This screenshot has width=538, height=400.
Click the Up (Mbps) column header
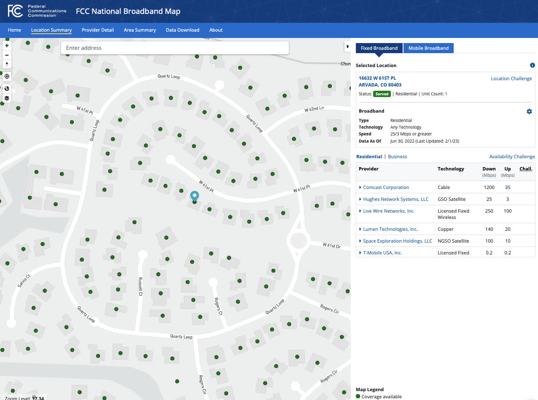[508, 172]
